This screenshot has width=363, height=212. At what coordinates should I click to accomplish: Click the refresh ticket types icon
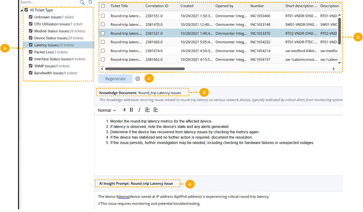point(90,2)
